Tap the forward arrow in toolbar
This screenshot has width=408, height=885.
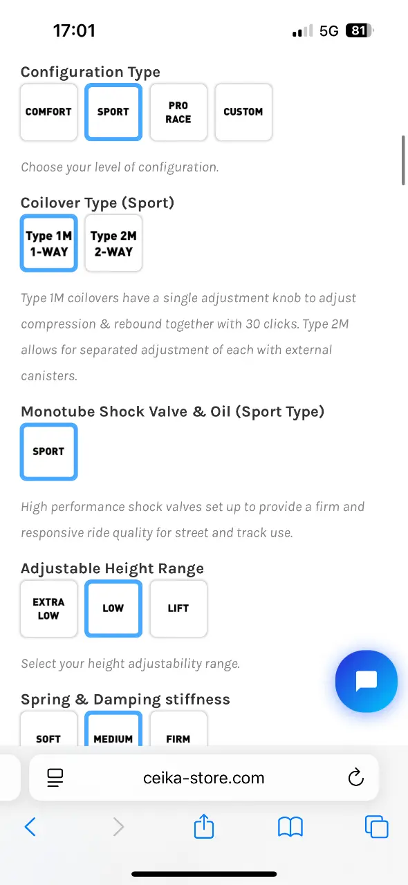[x=118, y=827]
